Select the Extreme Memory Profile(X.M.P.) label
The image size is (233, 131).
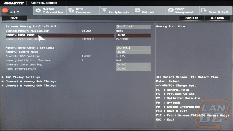tap(33, 27)
